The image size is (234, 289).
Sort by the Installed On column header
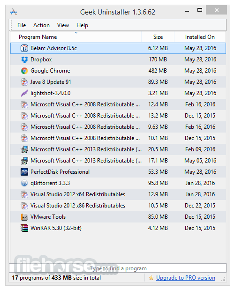tap(200, 37)
